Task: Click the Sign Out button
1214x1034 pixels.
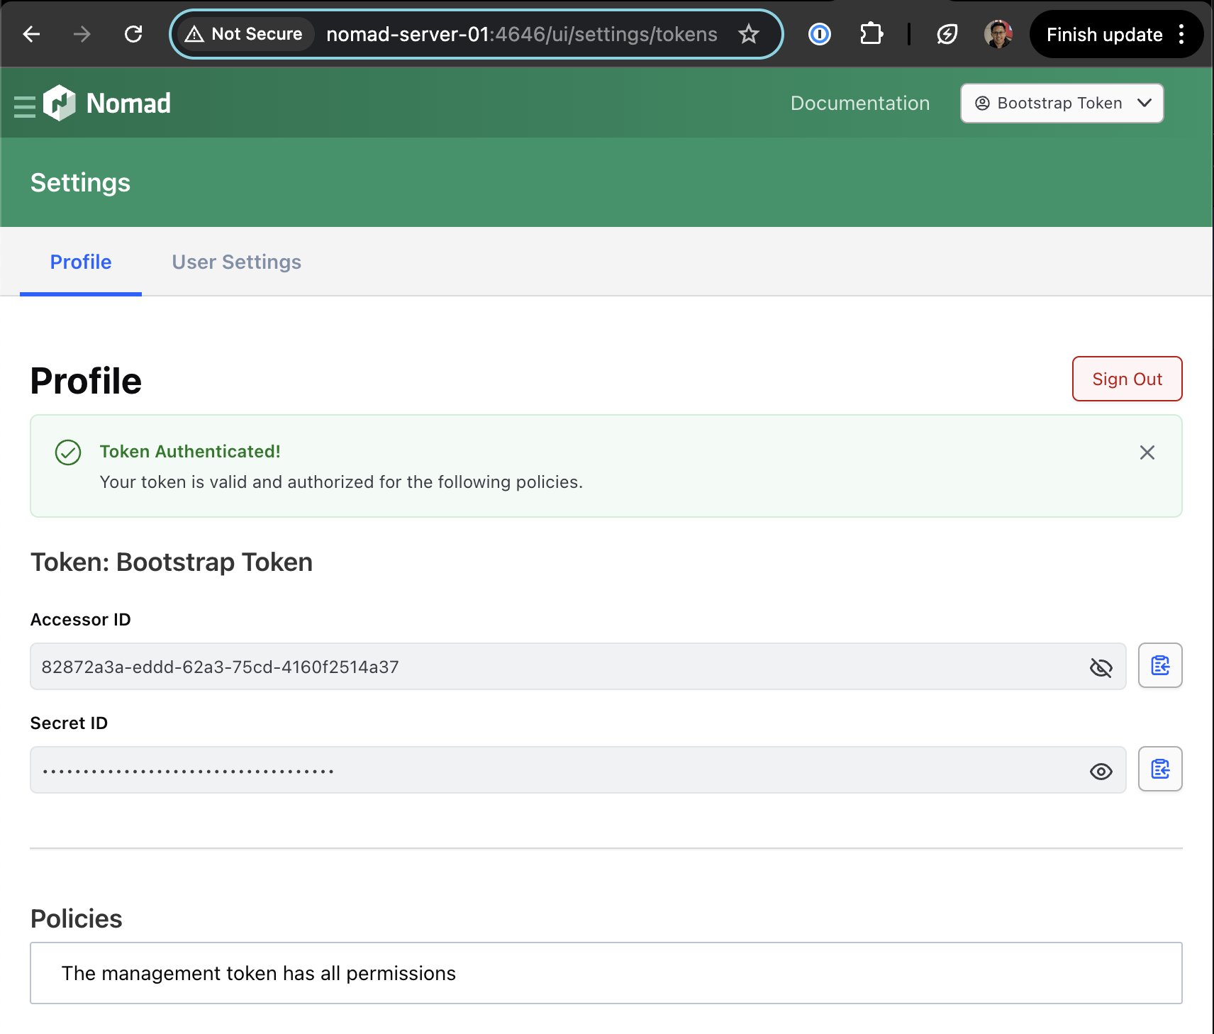Action: (1126, 379)
